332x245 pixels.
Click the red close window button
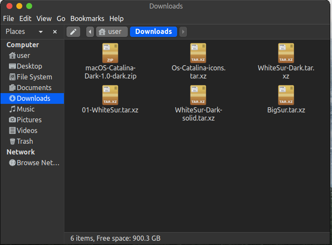9,6
